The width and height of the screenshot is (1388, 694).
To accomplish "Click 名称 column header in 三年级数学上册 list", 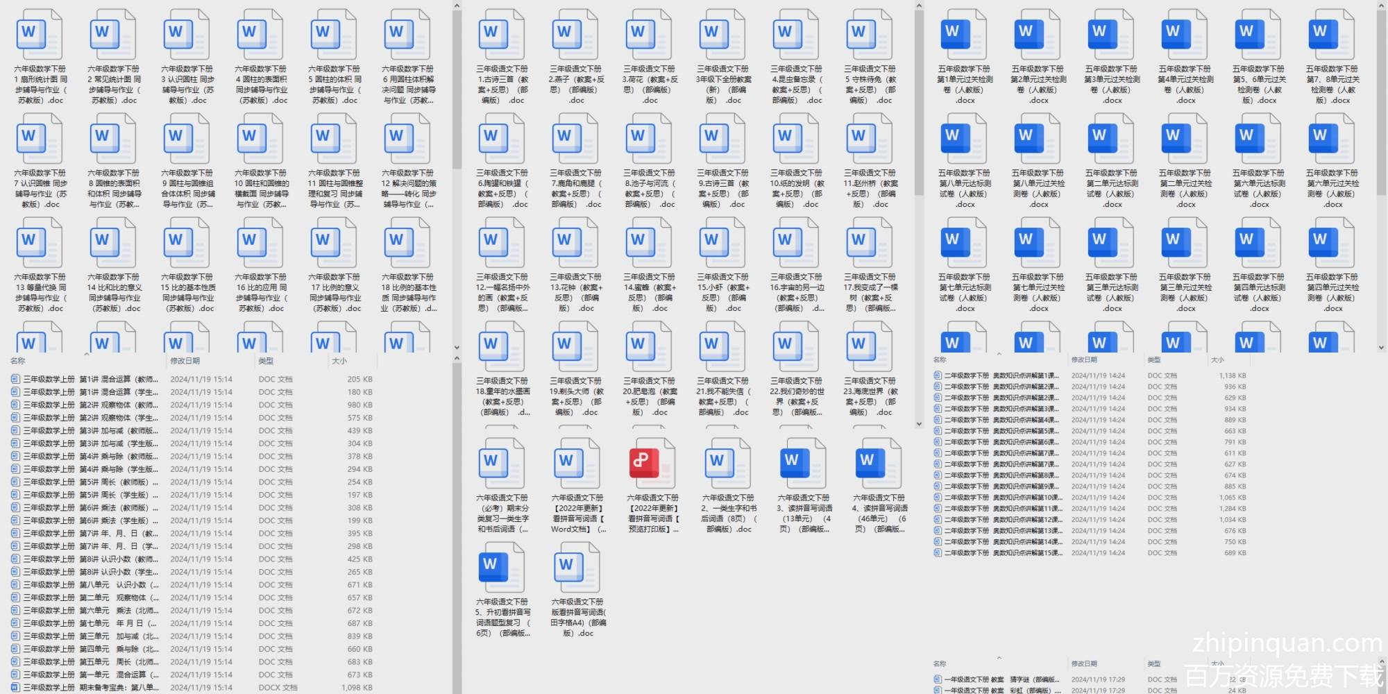I will pos(18,361).
